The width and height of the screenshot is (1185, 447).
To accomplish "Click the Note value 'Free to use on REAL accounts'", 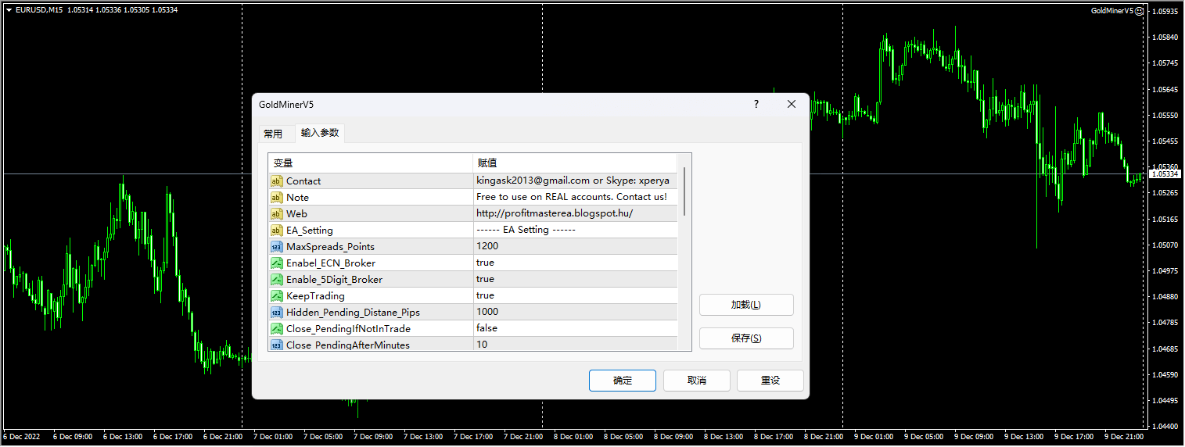I will [x=575, y=197].
